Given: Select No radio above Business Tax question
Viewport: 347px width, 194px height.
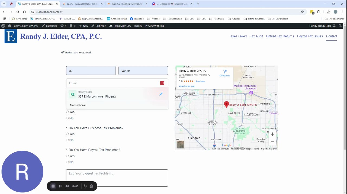Looking at the screenshot, I should [68, 118].
